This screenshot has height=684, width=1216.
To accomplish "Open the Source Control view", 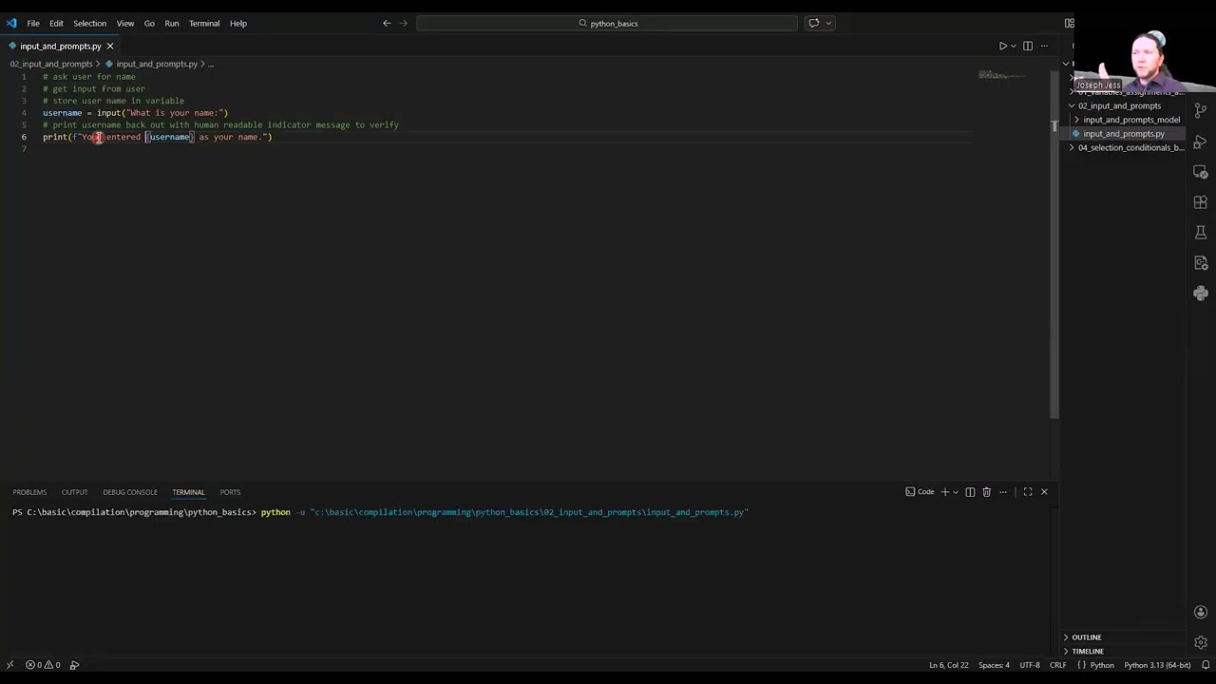I will [1201, 111].
